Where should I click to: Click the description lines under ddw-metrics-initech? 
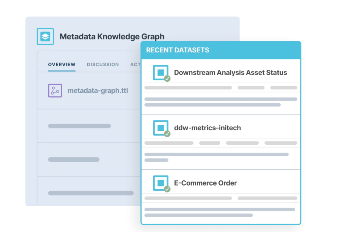click(216, 157)
